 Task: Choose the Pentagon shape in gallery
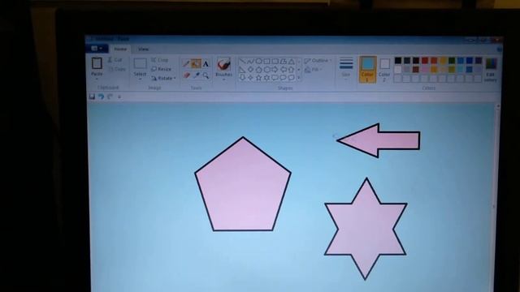pos(258,70)
